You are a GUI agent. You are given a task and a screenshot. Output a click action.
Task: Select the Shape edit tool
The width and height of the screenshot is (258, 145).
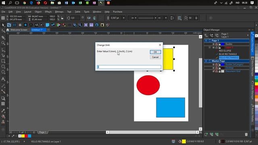tap(3, 31)
